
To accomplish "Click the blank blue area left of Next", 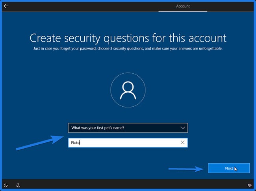I will 118,169.
